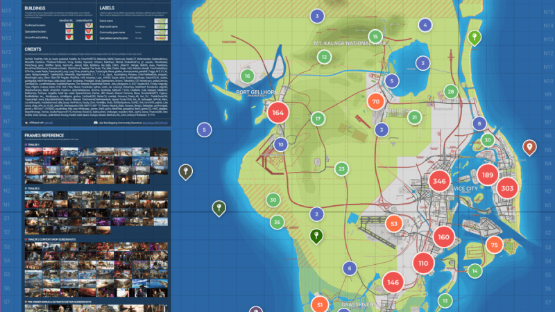Select the green 28 cluster marker

point(450,92)
